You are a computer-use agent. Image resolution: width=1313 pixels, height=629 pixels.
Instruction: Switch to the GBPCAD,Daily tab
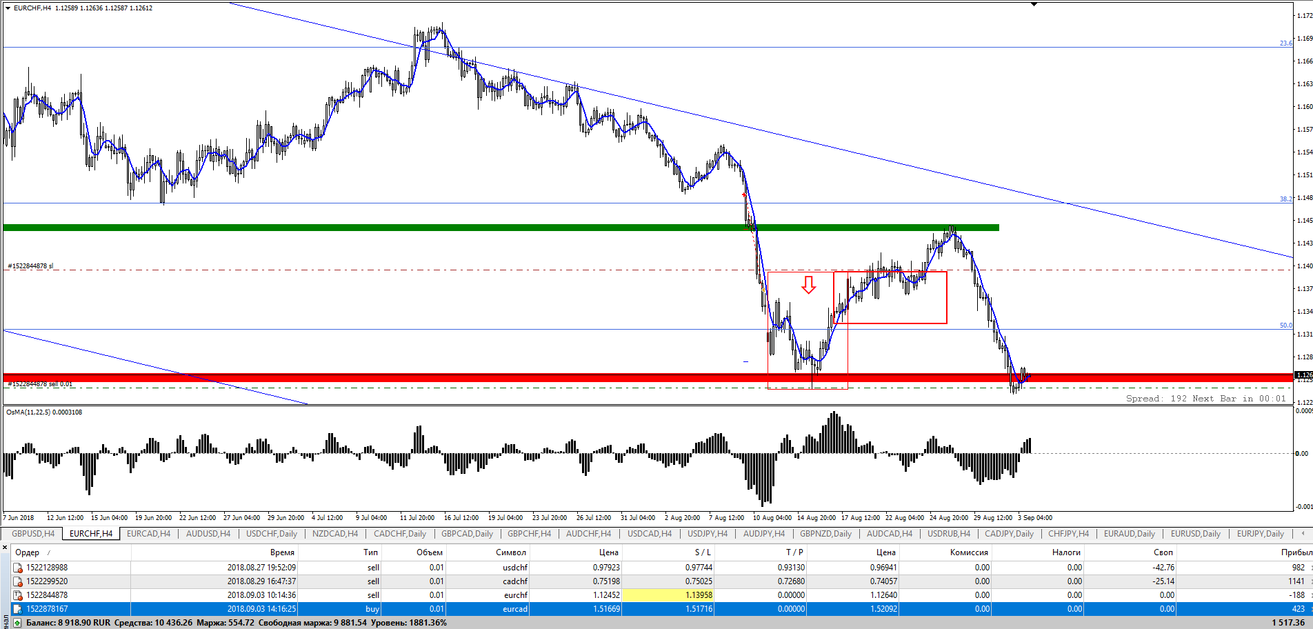pyautogui.click(x=467, y=534)
